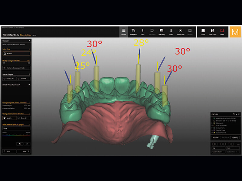The width and height of the screenshot is (242, 181).
Task: Activate the Ruler measurement tool
Action: click(x=171, y=32)
